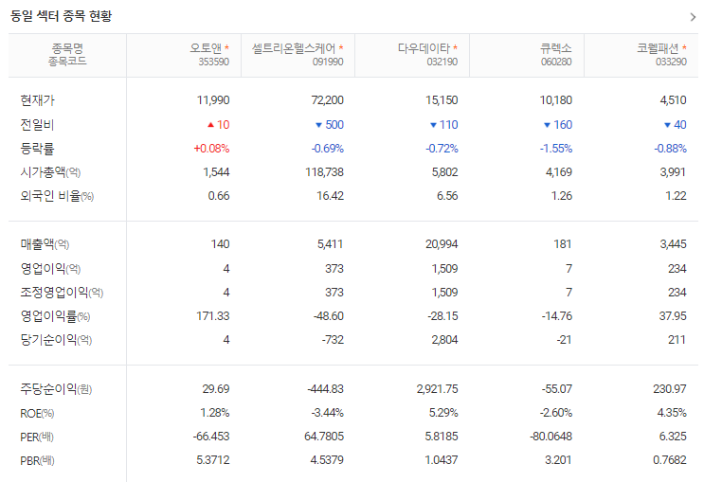Click the +0.08% change rate
The image size is (704, 482).
[x=211, y=149]
